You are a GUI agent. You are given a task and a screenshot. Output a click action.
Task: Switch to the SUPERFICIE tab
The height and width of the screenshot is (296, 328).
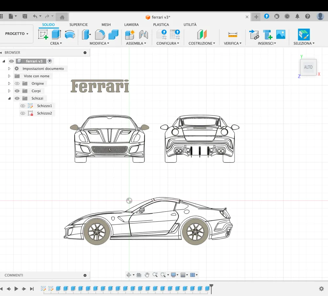coord(79,25)
